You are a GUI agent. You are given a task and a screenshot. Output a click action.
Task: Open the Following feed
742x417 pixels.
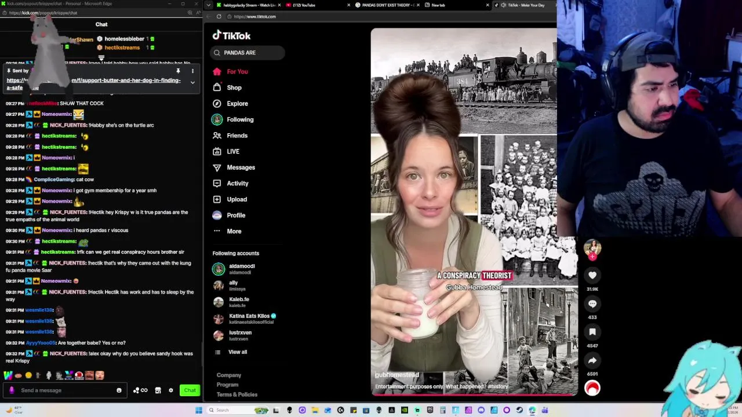click(239, 119)
